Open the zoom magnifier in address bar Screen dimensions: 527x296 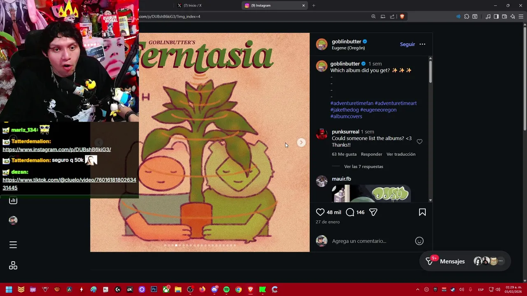[373, 16]
